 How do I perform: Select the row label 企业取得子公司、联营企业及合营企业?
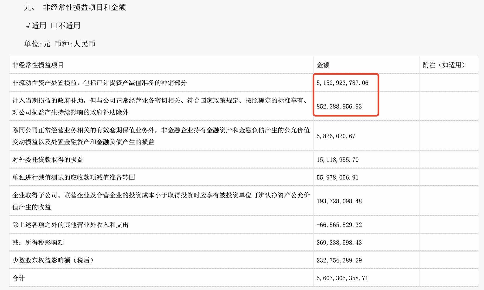tap(67, 195)
